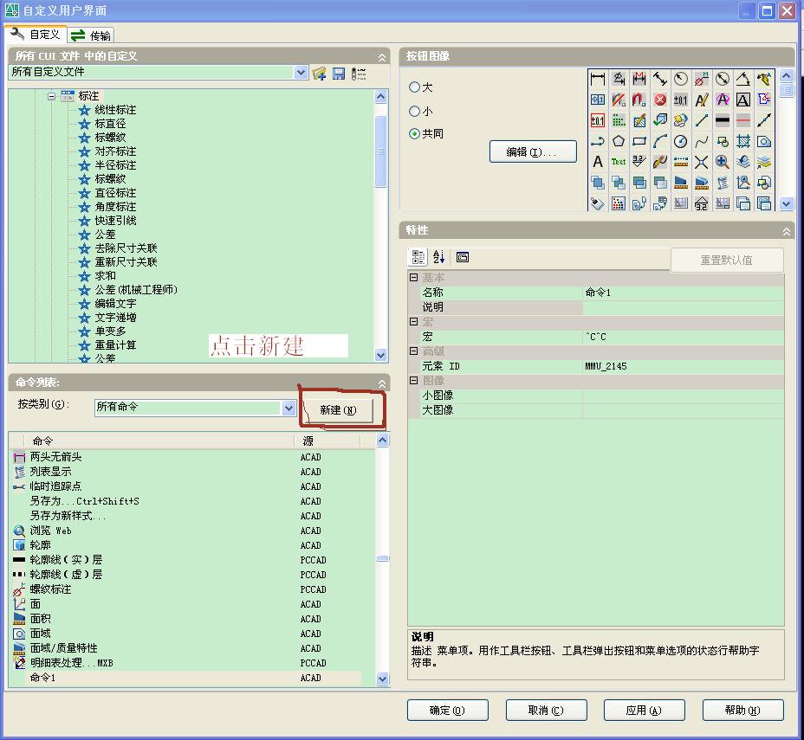Select the red-boxed ±0.1 tolerance button image
Screen dimensions: 804x740
point(597,121)
